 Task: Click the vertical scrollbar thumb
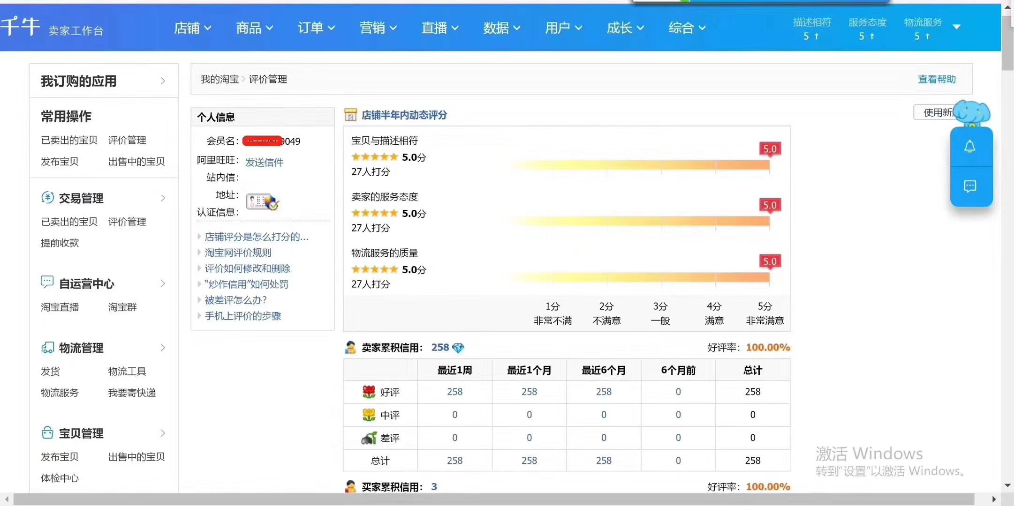[x=1007, y=42]
